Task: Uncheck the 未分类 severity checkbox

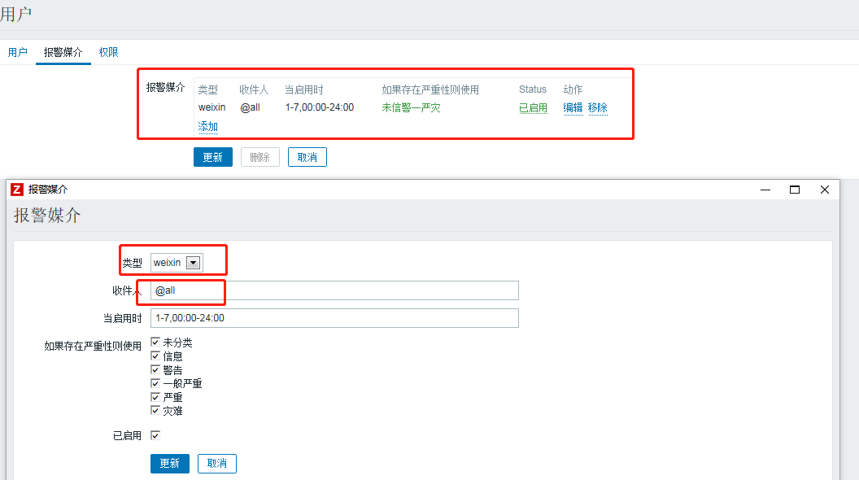Action: coord(155,343)
